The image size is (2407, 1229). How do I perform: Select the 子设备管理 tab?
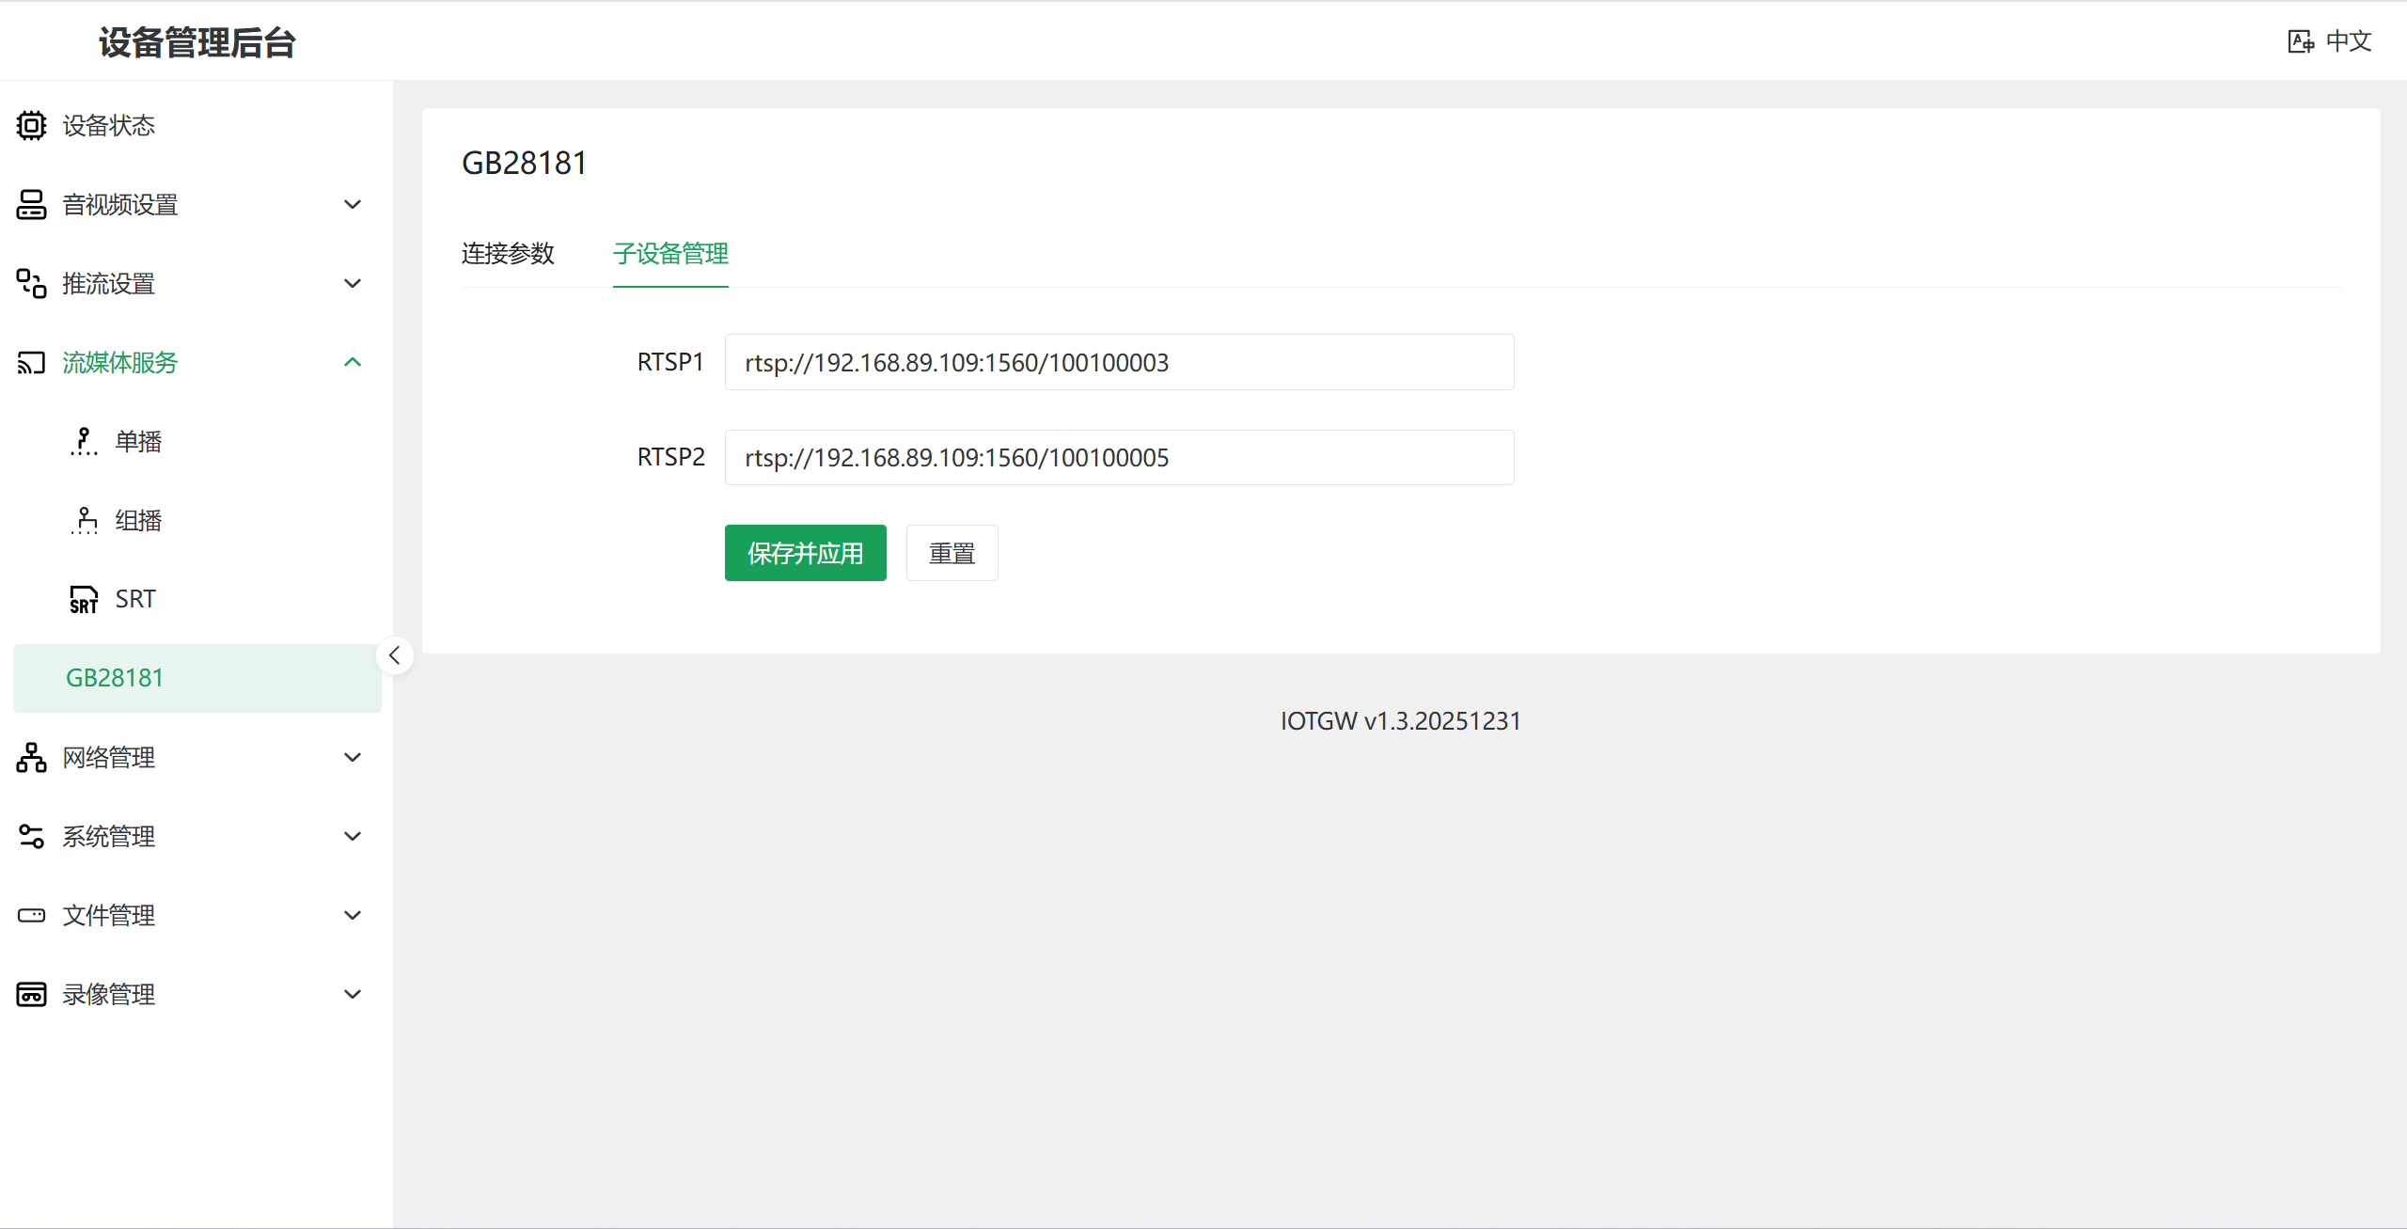click(x=670, y=254)
